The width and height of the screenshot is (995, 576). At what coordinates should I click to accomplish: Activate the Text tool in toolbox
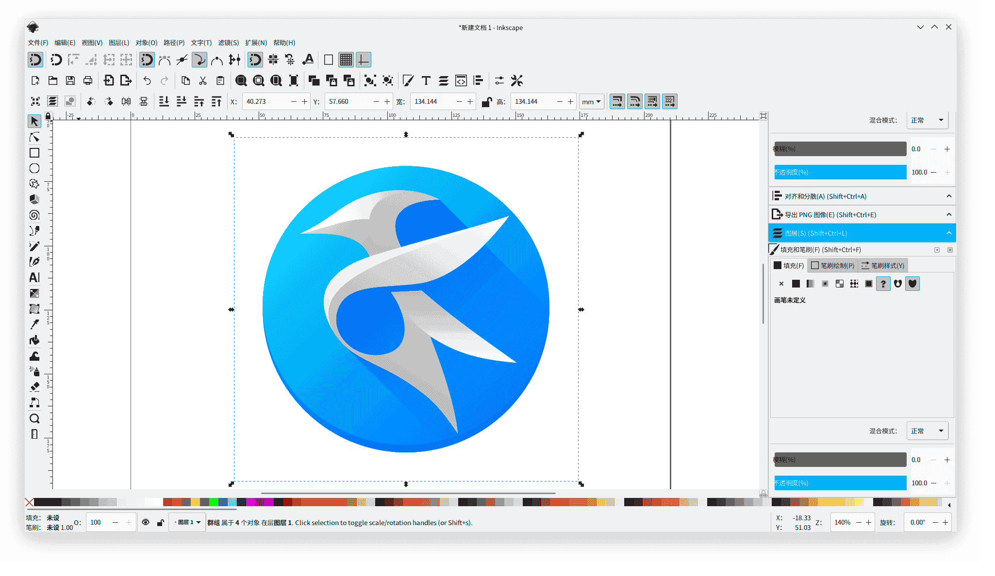click(x=34, y=277)
